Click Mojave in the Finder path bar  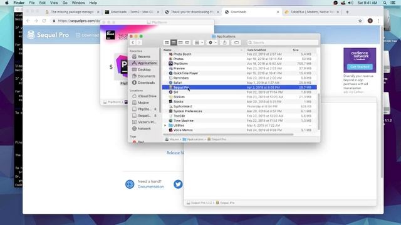tap(172, 139)
